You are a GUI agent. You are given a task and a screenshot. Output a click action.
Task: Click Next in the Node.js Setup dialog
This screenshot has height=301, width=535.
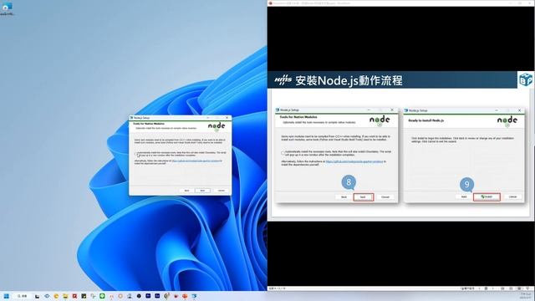tap(202, 191)
